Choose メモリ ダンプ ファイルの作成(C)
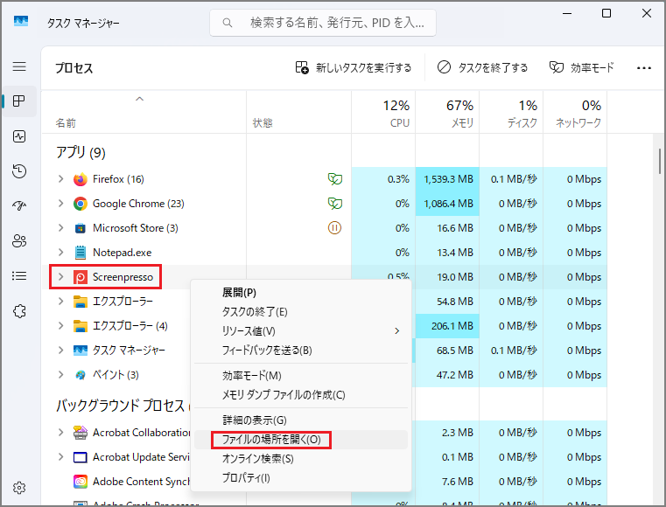The width and height of the screenshot is (666, 507). 301,395
